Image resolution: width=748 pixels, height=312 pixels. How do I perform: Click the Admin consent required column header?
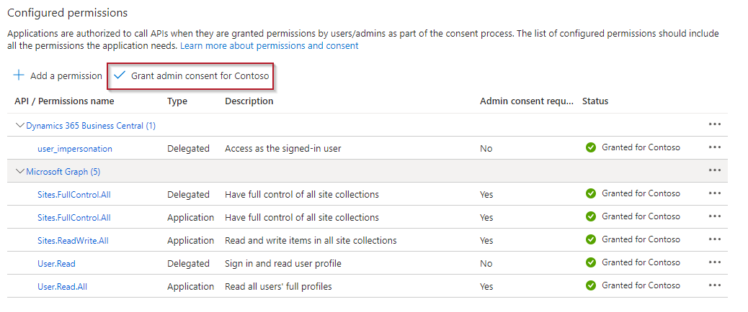pos(526,101)
